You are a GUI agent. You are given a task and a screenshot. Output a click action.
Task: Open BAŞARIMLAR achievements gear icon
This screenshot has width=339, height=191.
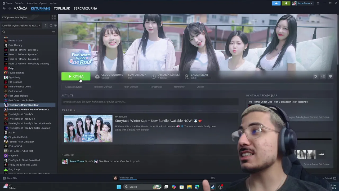point(187,76)
